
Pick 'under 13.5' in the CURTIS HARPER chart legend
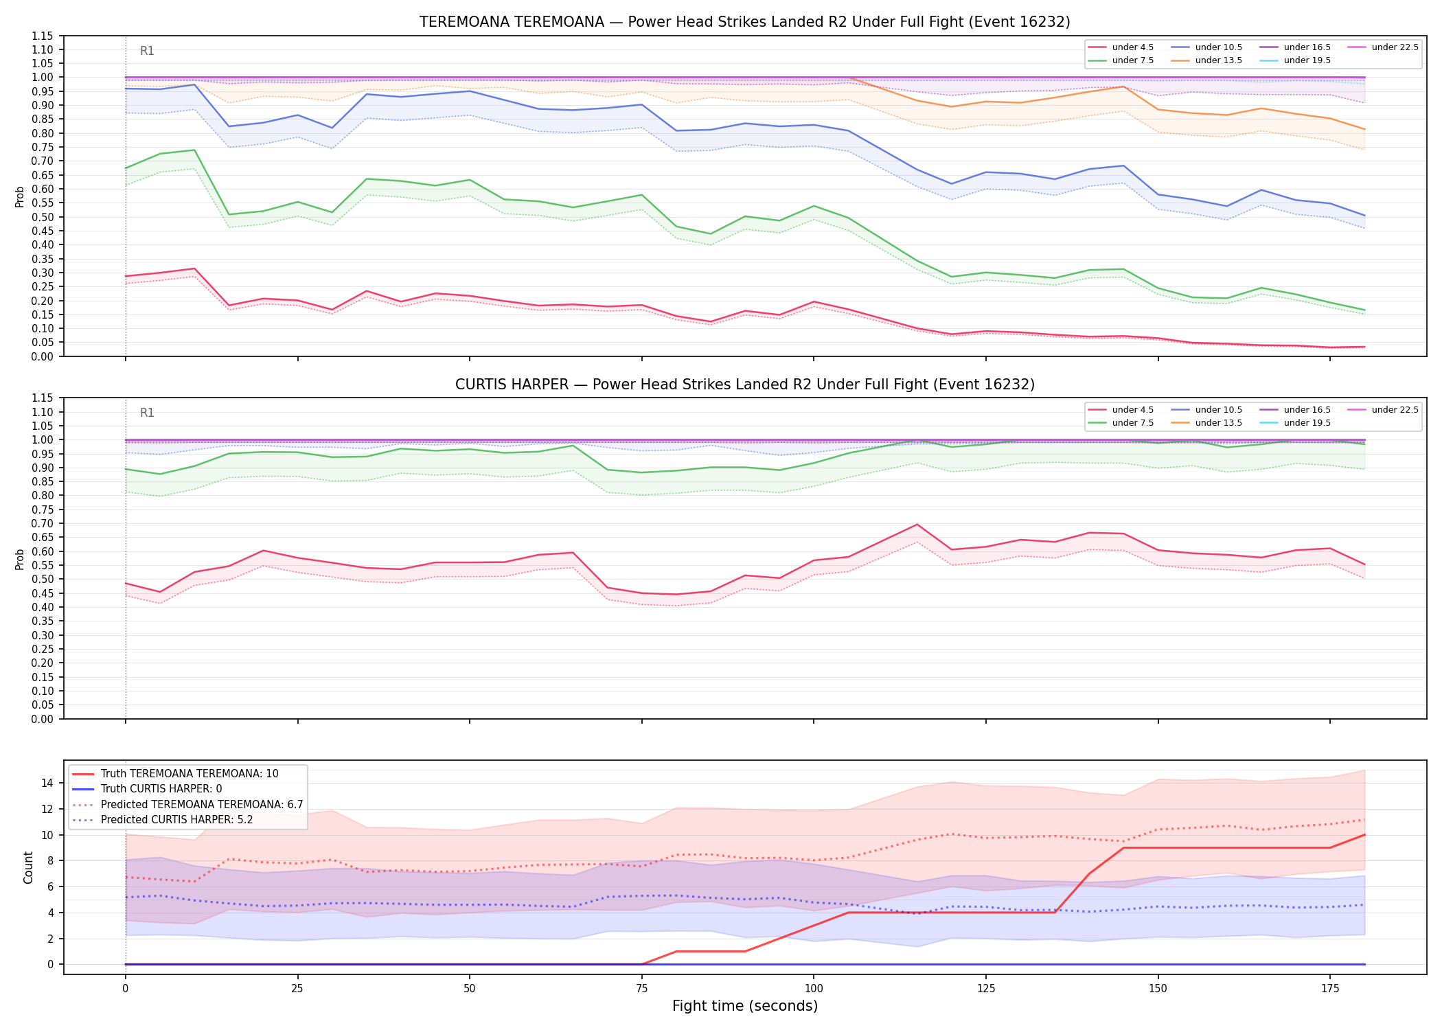1207,423
